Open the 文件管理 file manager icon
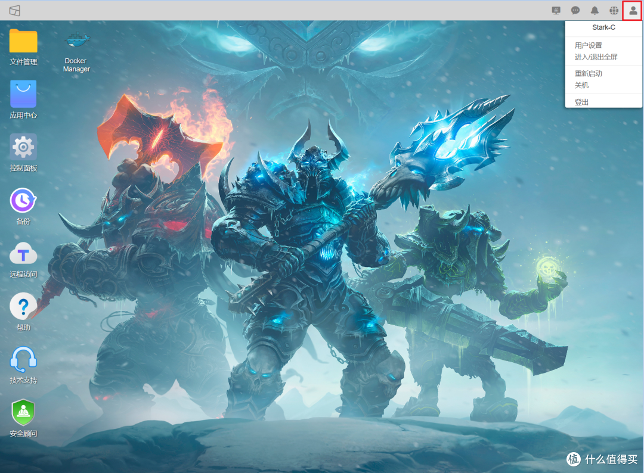This screenshot has height=473, width=644. tap(23, 42)
